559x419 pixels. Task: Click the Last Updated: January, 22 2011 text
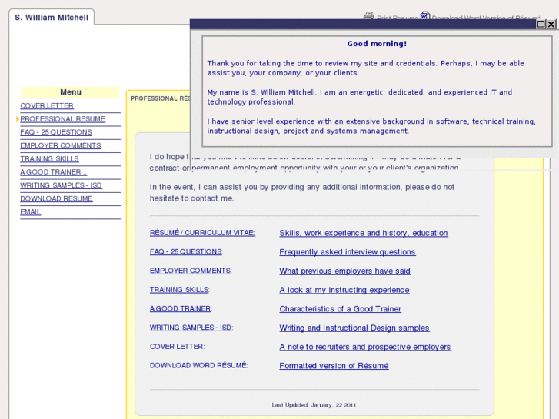coord(314,404)
